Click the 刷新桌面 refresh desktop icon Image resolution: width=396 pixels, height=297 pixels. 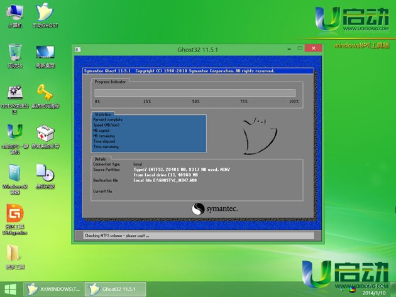coord(45,56)
